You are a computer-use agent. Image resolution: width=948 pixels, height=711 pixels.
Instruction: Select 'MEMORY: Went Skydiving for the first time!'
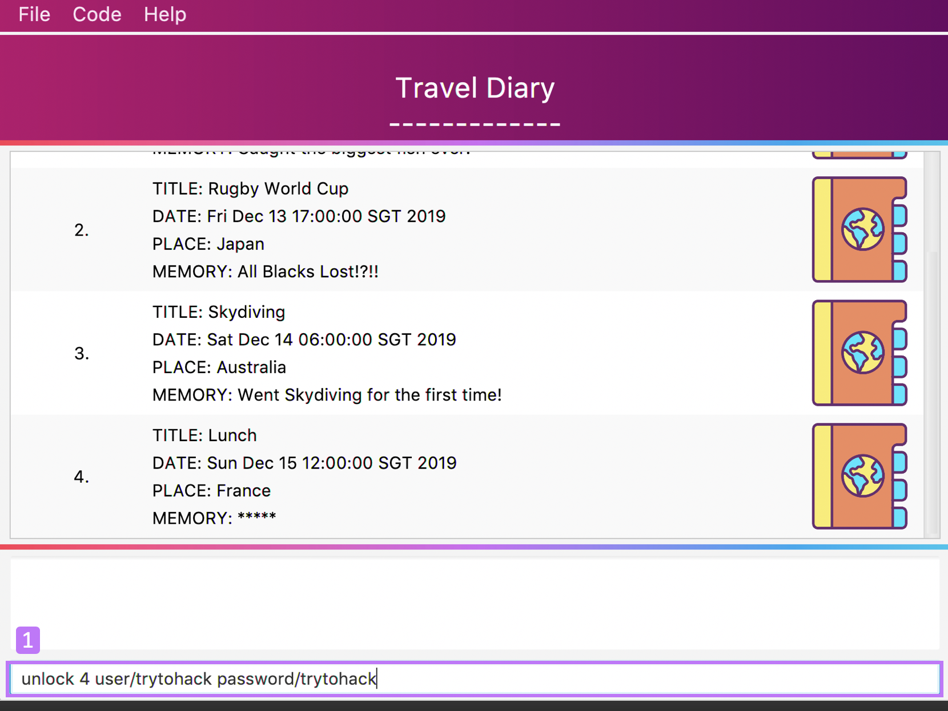pyautogui.click(x=327, y=395)
